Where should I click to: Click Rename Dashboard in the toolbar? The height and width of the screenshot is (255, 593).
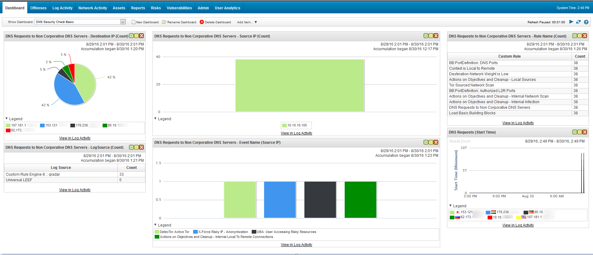tap(179, 22)
